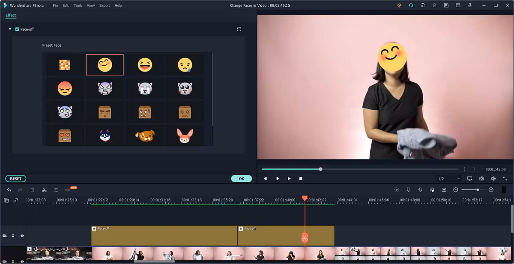The image size is (514, 264).
Task: Choose the crying sad emoji face
Action: point(185,65)
